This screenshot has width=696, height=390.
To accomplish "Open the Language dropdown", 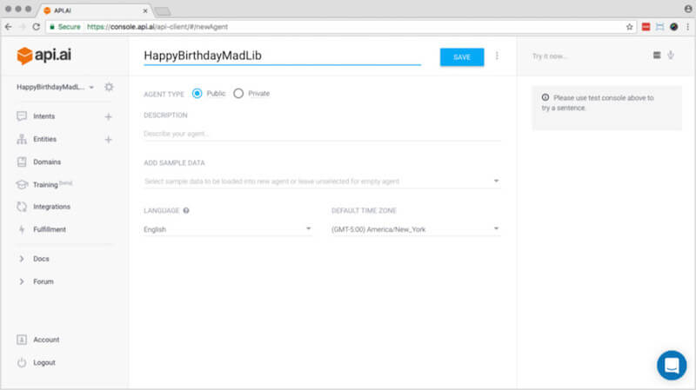I will click(227, 229).
